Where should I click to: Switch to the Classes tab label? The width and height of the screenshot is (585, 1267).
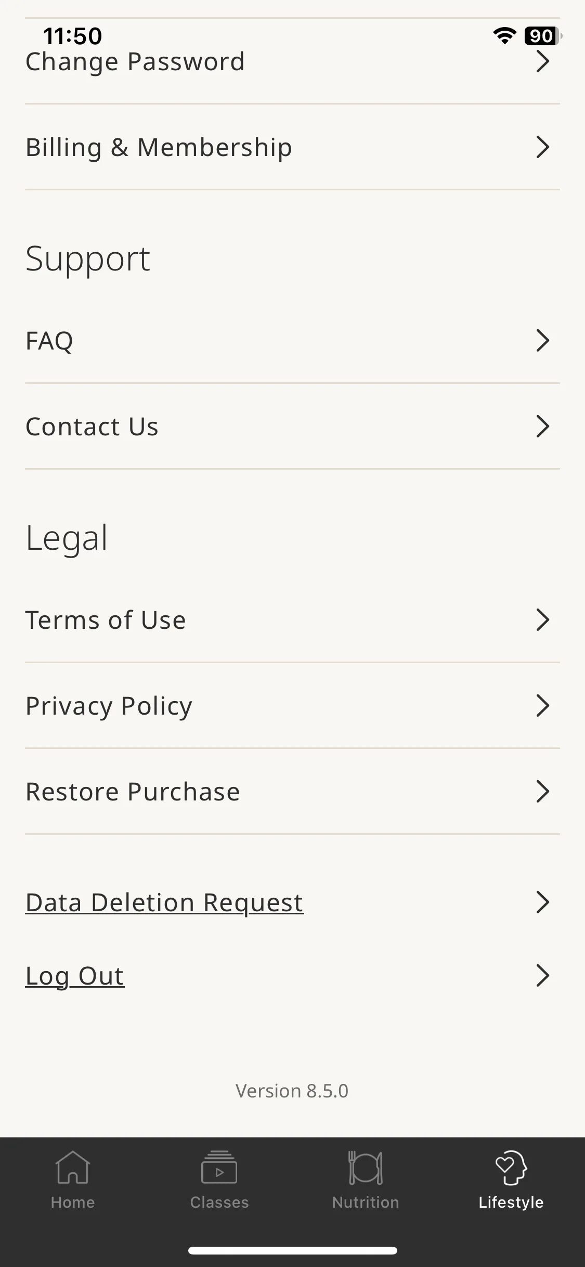tap(219, 1203)
